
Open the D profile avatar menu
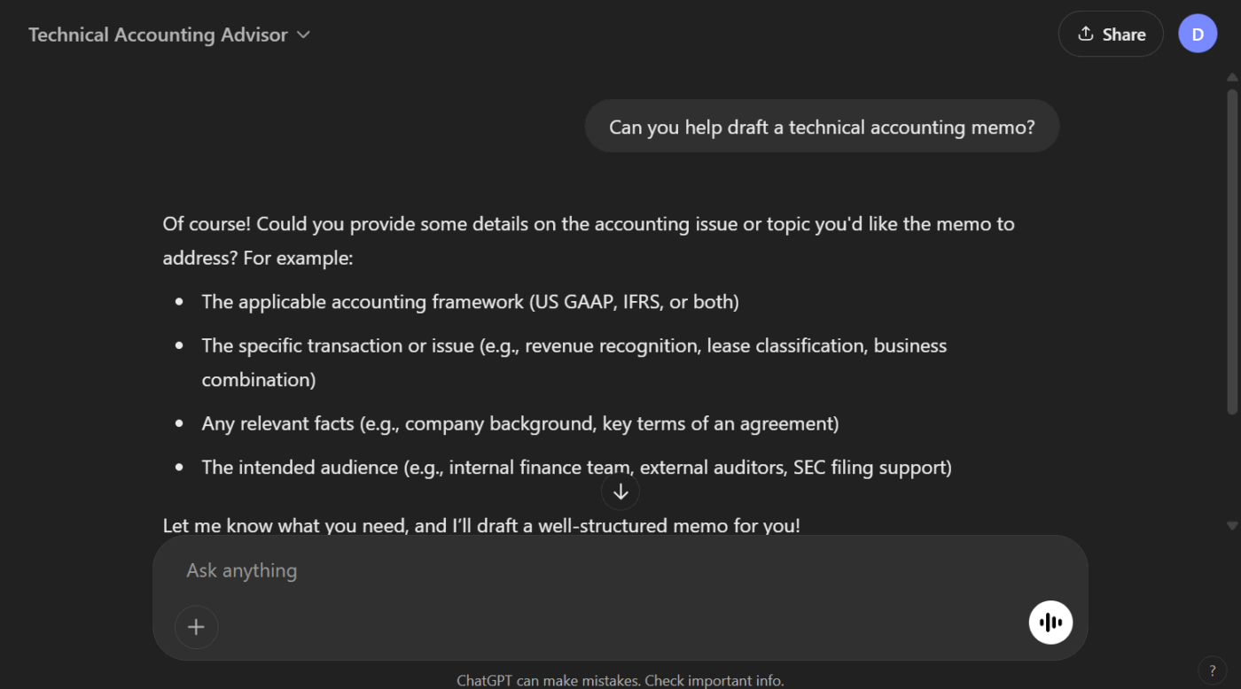[x=1198, y=35]
